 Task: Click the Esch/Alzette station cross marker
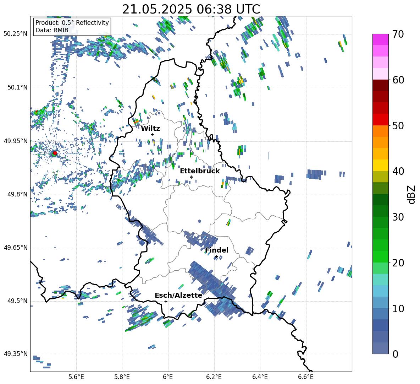coord(166,301)
